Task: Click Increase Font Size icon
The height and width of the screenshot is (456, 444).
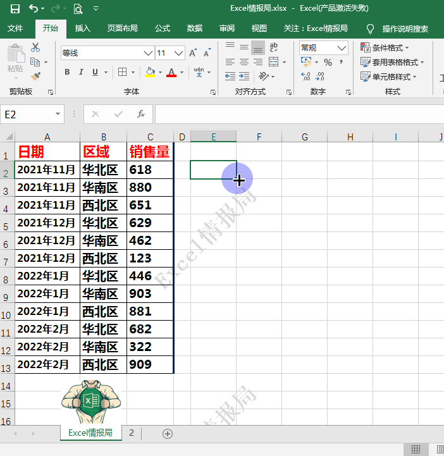Action: (193, 53)
